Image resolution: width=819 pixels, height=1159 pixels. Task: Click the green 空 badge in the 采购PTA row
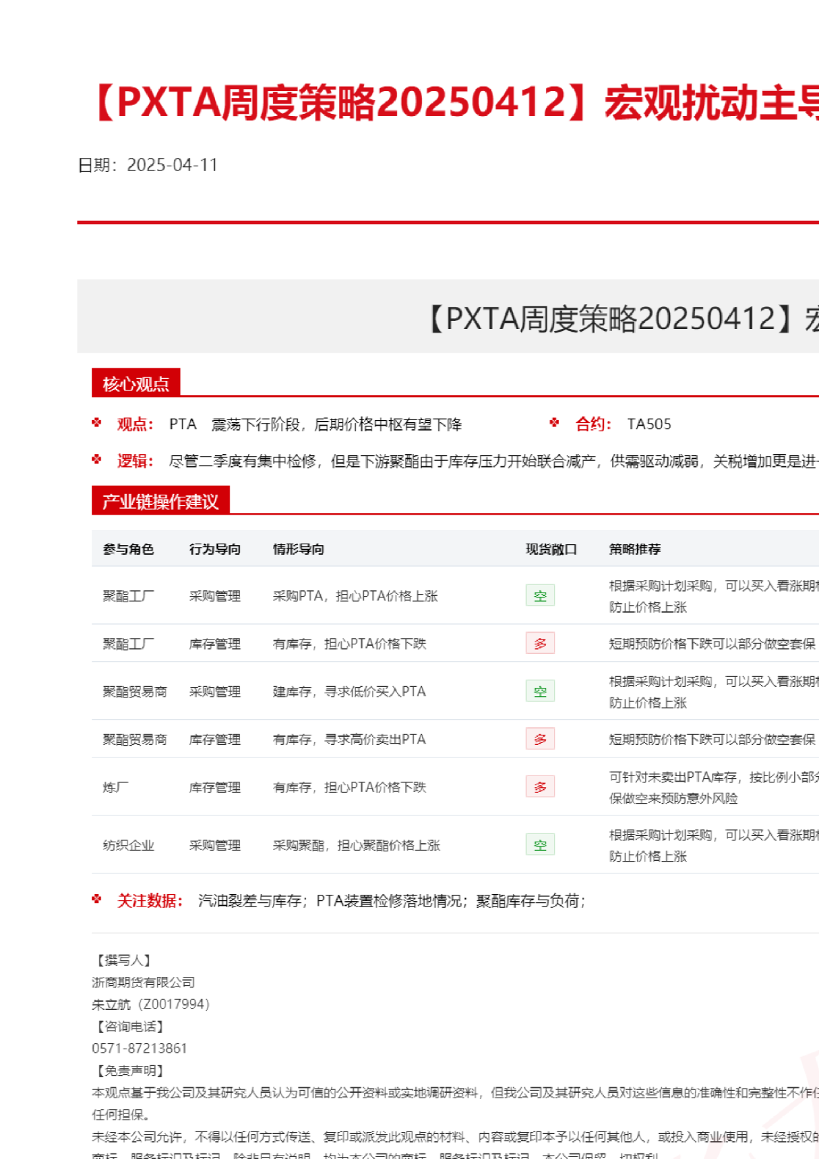(540, 595)
